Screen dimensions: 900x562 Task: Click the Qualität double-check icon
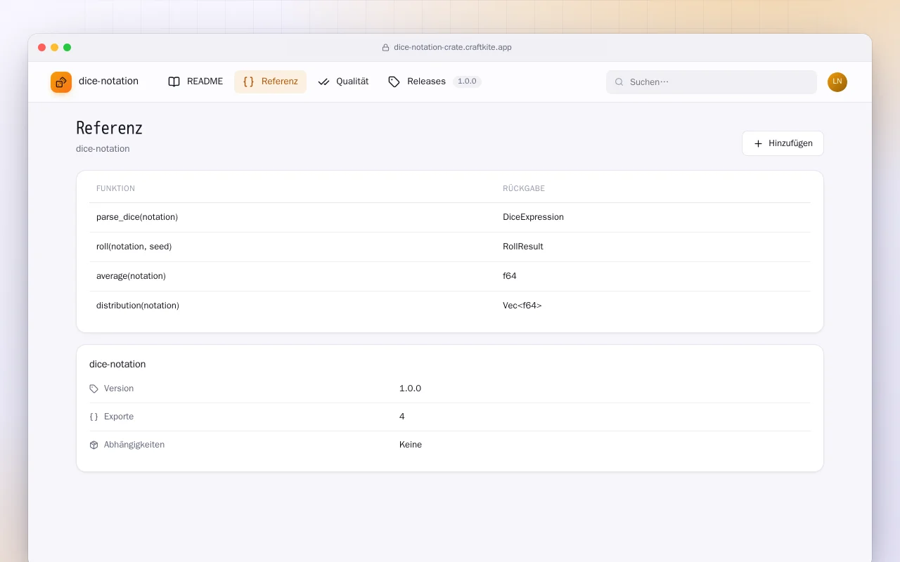[323, 81]
